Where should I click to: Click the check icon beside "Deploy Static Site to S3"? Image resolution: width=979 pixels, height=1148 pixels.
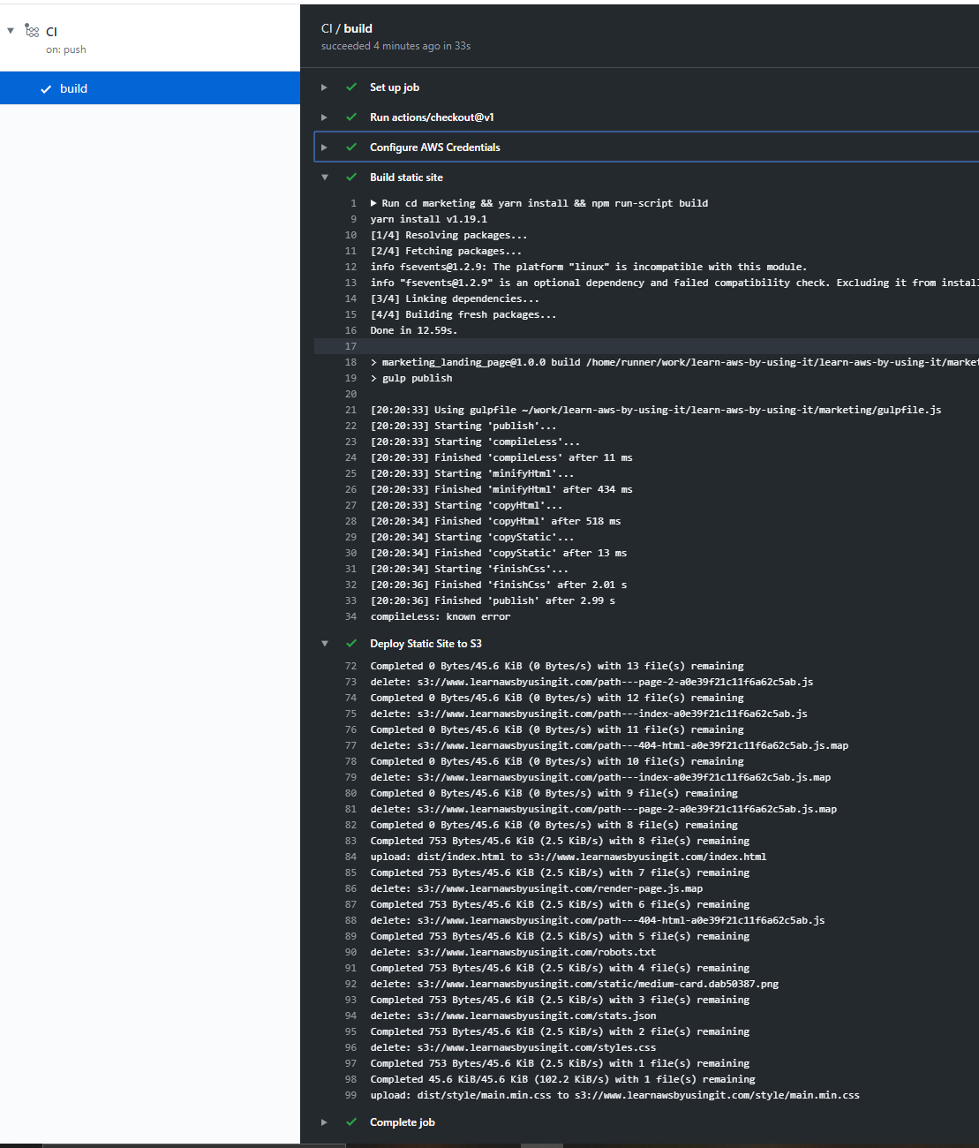pyautogui.click(x=350, y=643)
